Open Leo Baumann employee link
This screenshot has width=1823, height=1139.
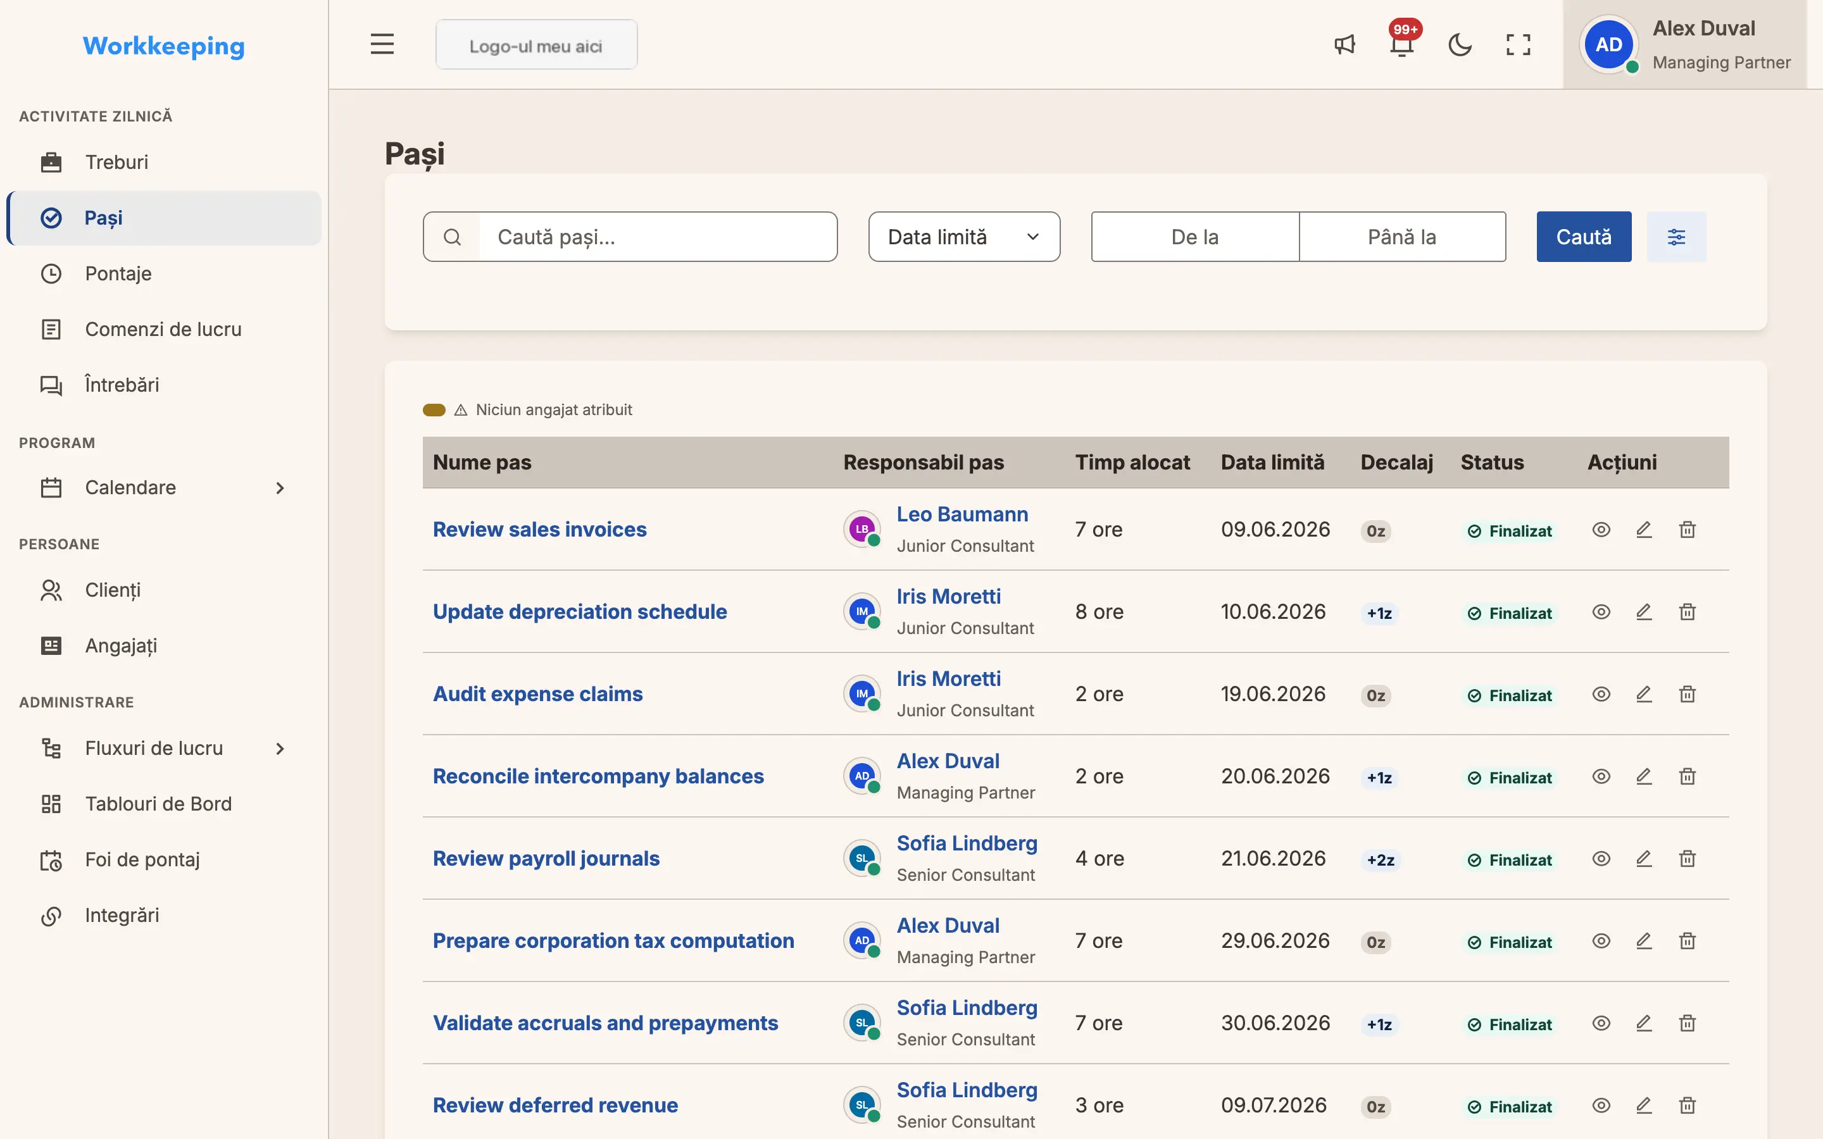click(962, 514)
